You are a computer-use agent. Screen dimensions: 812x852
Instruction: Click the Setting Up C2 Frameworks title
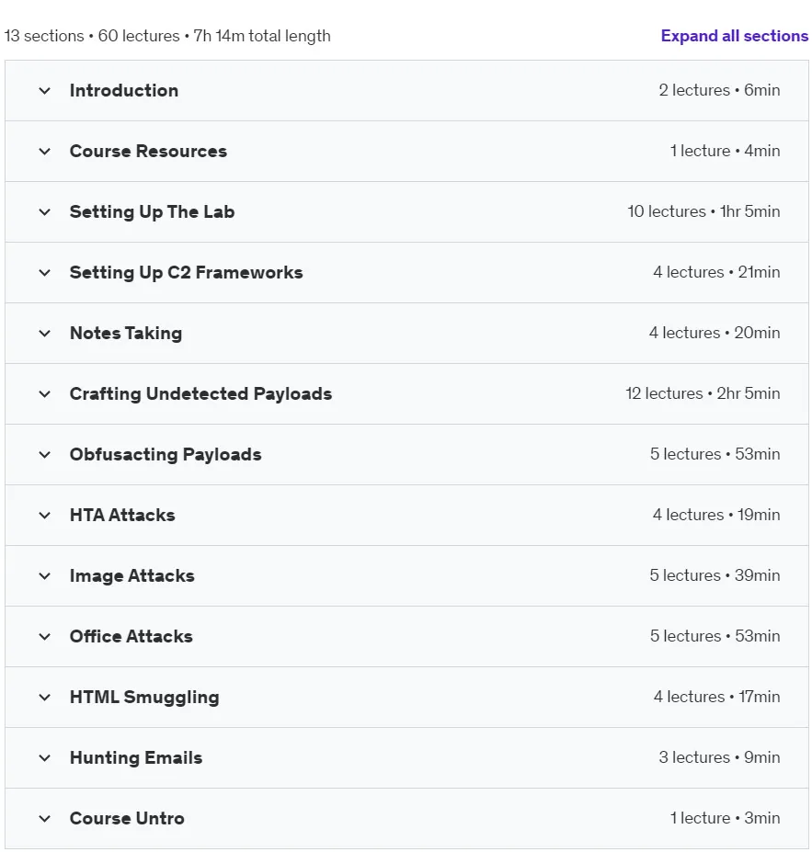[x=187, y=272]
